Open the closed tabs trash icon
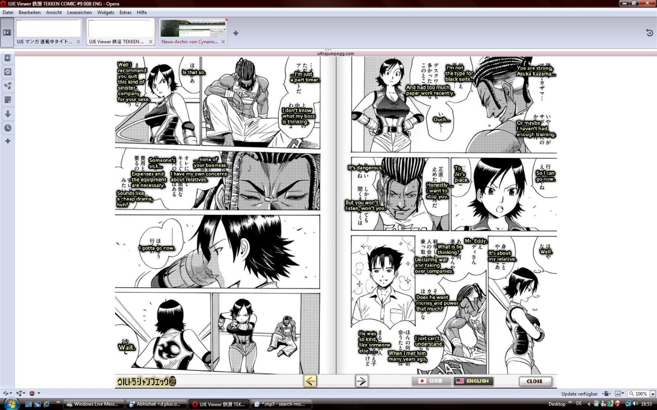The width and height of the screenshot is (657, 410). tap(649, 33)
